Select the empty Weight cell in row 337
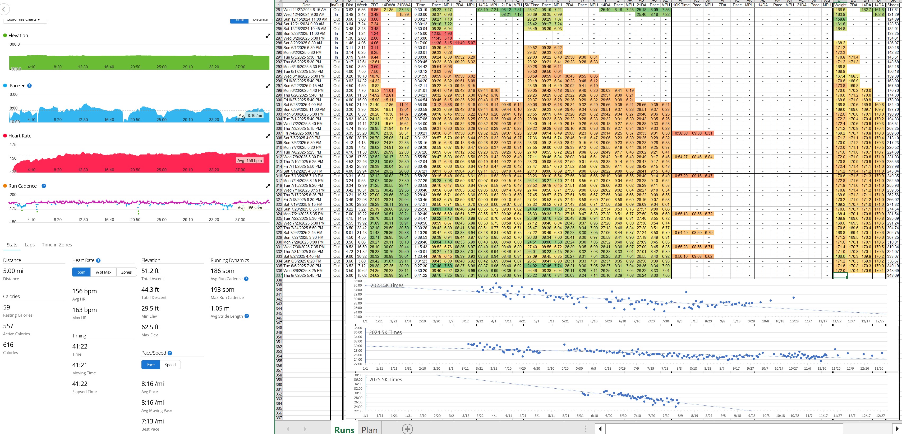 [840, 275]
